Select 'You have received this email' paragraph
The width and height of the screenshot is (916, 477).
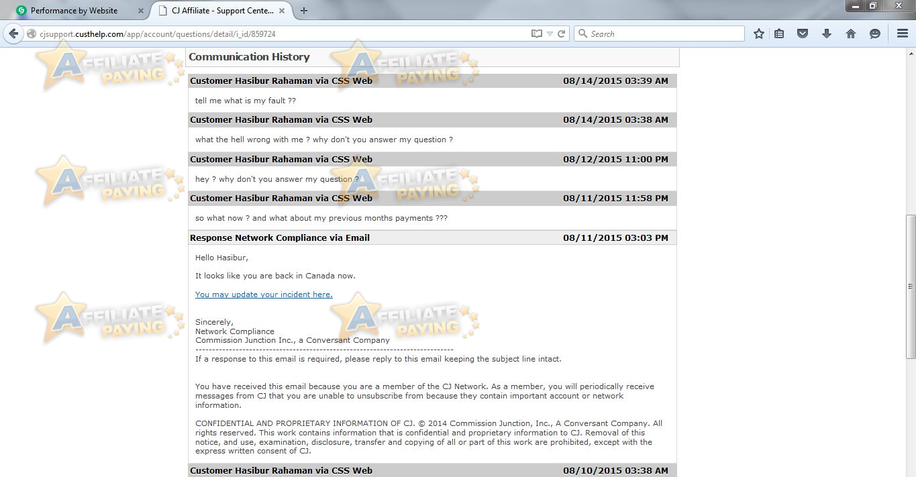point(425,396)
